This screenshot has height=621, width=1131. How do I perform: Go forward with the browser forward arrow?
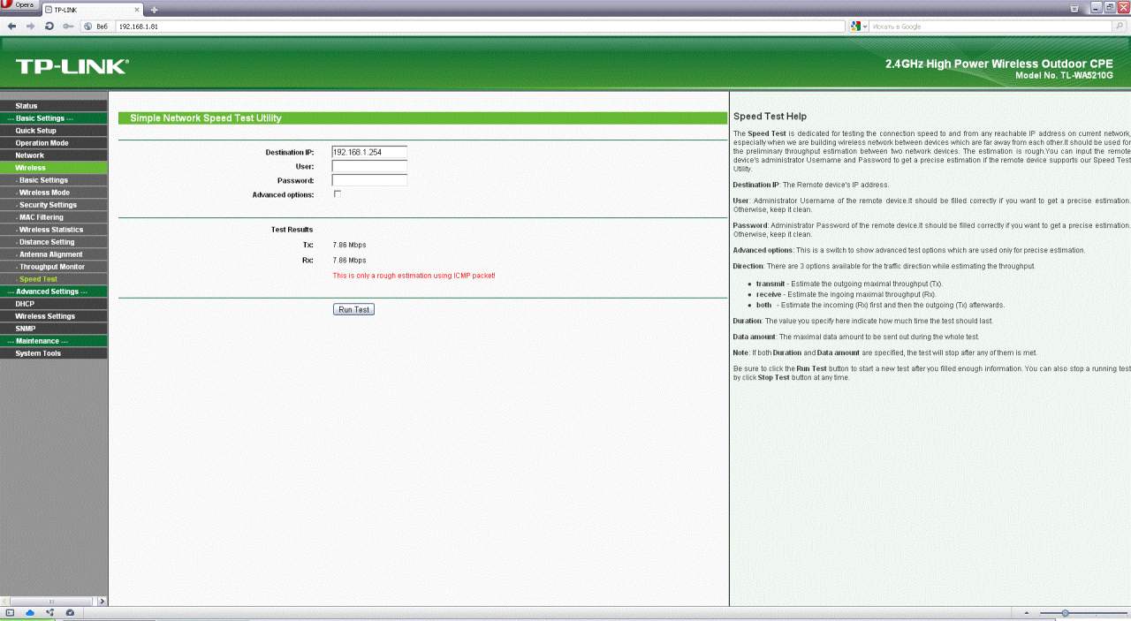point(31,27)
